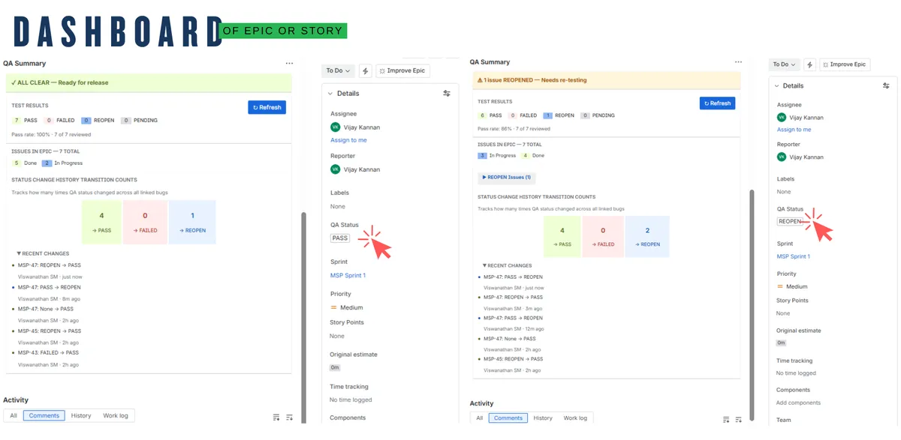901x440 pixels.
Task: Open History tab in REOPENED Activity
Action: coord(543,418)
